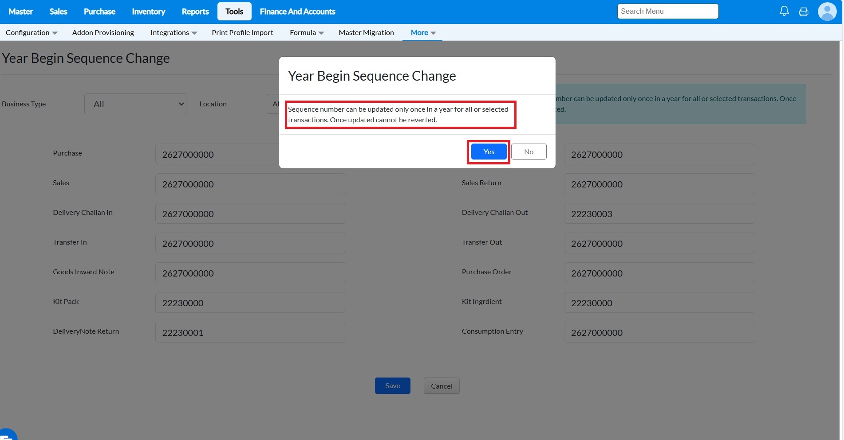Viewport: 844px width, 440px height.
Task: Click the Delivery Challan Out sequence field
Action: click(x=659, y=214)
